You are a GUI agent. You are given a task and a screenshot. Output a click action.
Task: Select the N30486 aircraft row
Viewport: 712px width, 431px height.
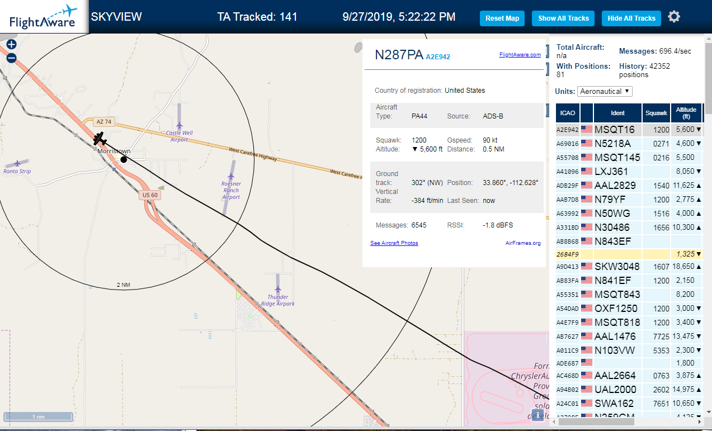click(x=629, y=228)
